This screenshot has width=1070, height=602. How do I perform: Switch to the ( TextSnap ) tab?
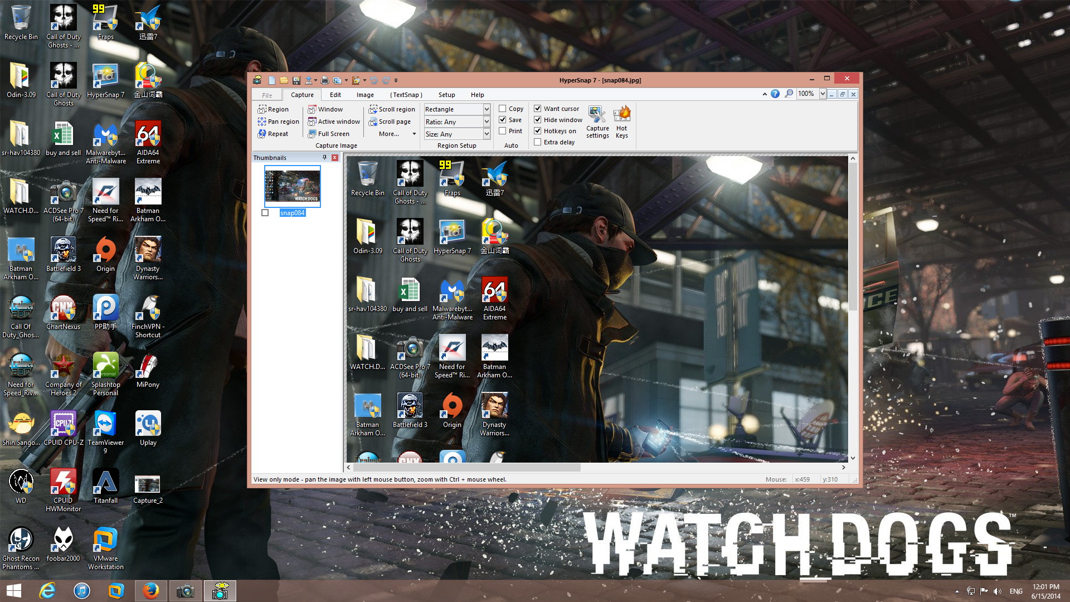(406, 95)
